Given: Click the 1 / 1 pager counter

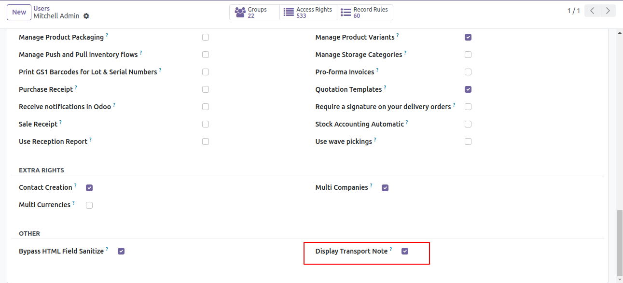Looking at the screenshot, I should (573, 11).
